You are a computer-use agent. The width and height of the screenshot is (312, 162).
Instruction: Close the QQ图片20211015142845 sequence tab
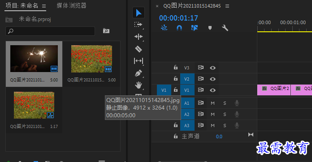157,6
